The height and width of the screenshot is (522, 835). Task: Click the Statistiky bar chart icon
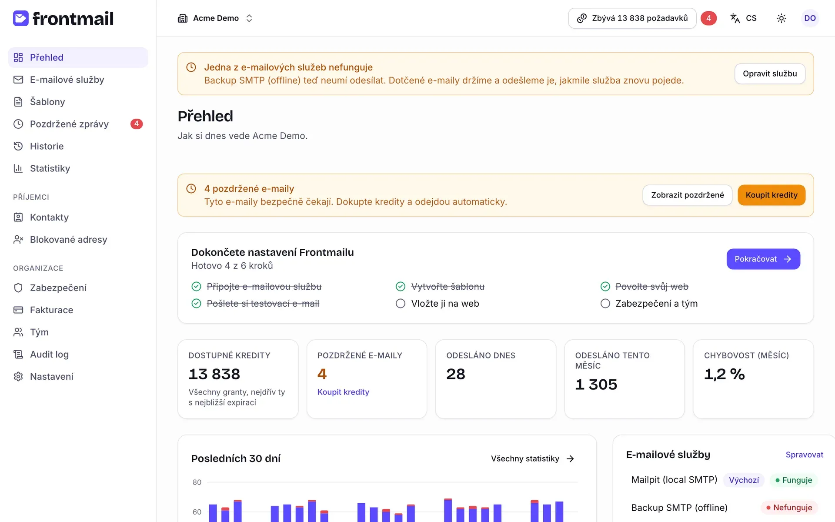click(x=18, y=168)
